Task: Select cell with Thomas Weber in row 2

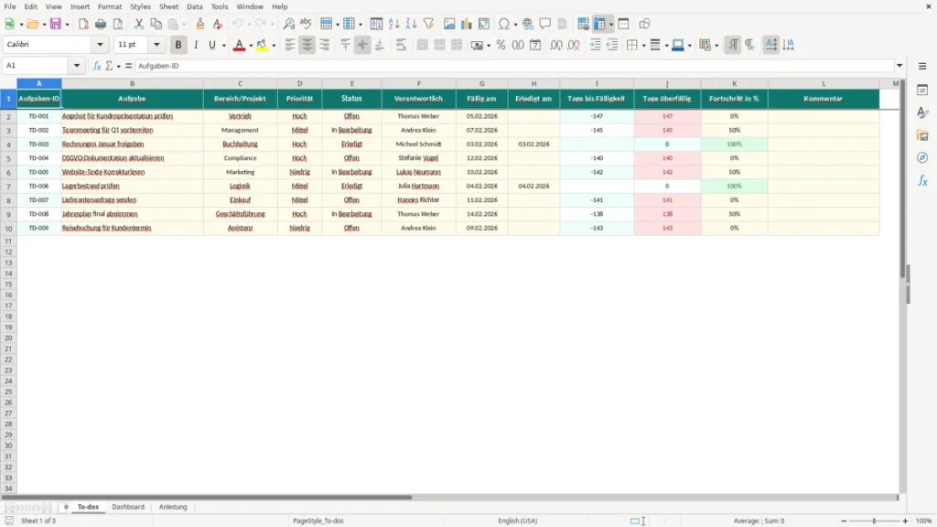Action: (418, 116)
